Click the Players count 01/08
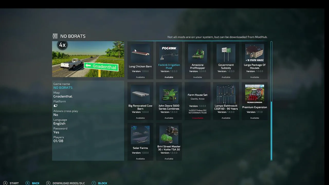The width and height of the screenshot is (329, 185). [58, 141]
